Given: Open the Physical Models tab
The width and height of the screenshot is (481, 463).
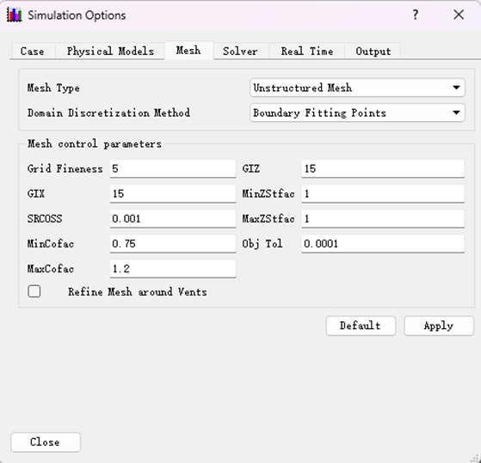Looking at the screenshot, I should point(110,52).
